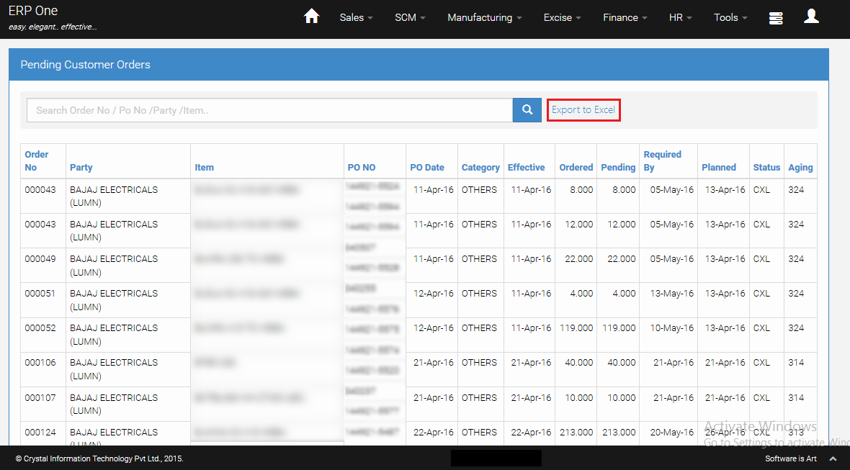Open the user profile icon
This screenshot has height=470, width=850.
811,17
